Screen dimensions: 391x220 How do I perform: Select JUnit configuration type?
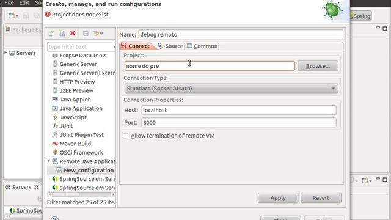tap(66, 126)
